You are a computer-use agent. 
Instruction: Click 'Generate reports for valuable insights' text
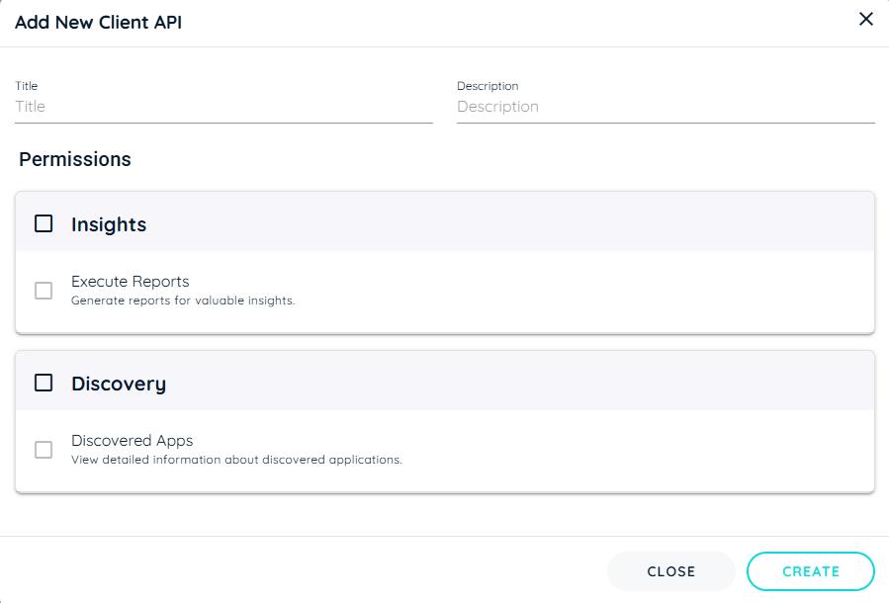[x=183, y=301]
